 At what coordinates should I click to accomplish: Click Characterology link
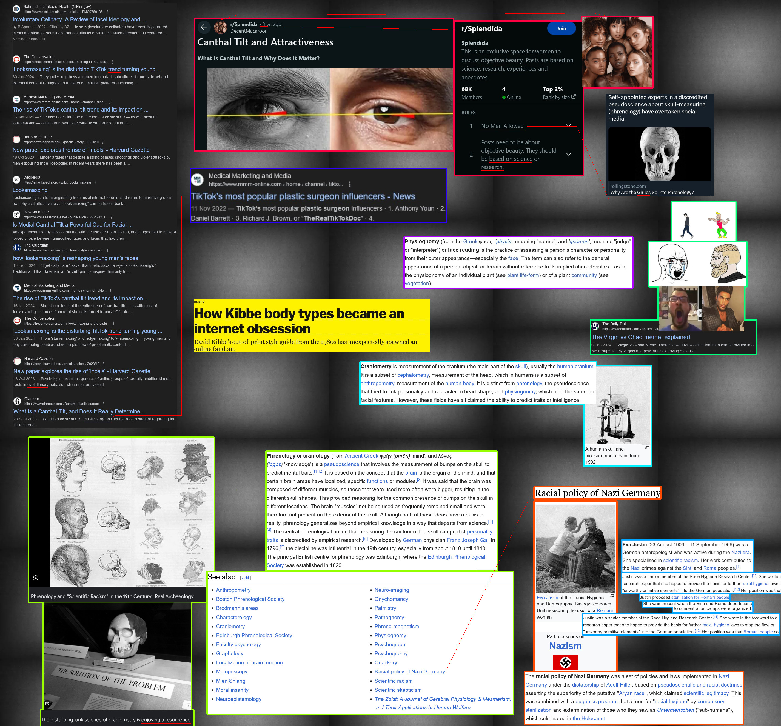click(234, 617)
